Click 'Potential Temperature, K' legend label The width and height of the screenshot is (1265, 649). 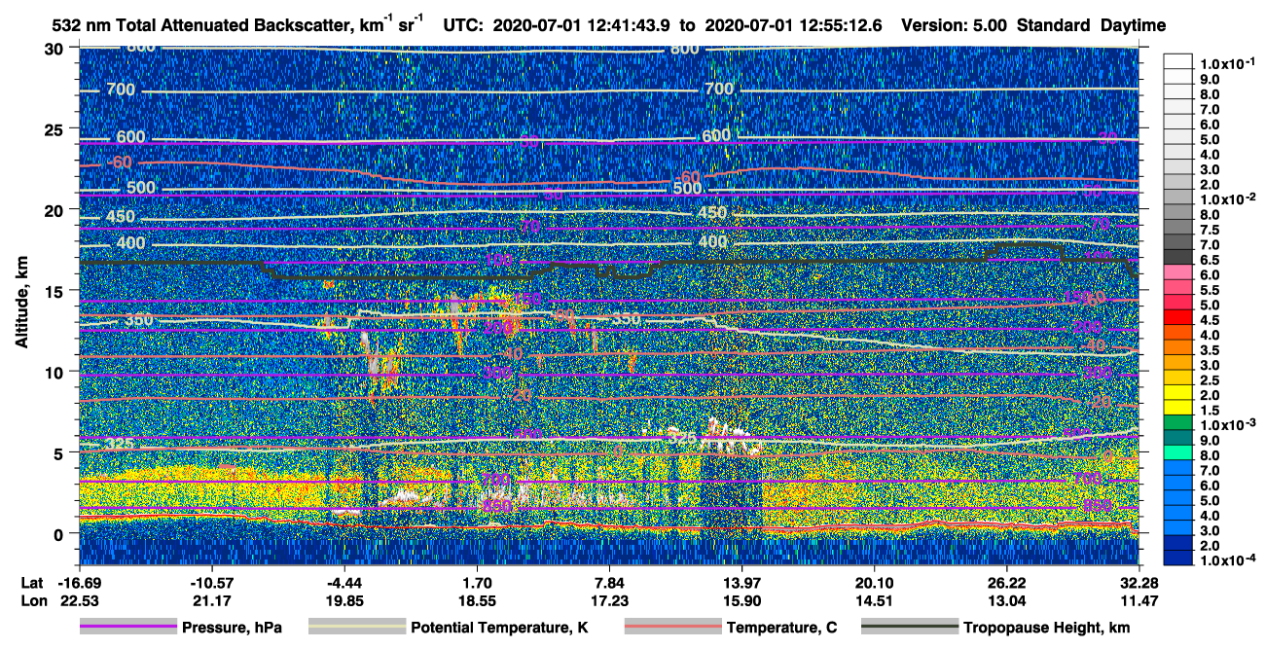click(500, 628)
